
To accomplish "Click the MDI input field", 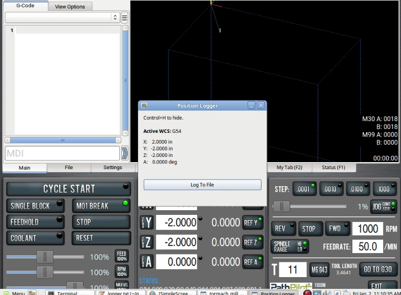I will point(62,153).
